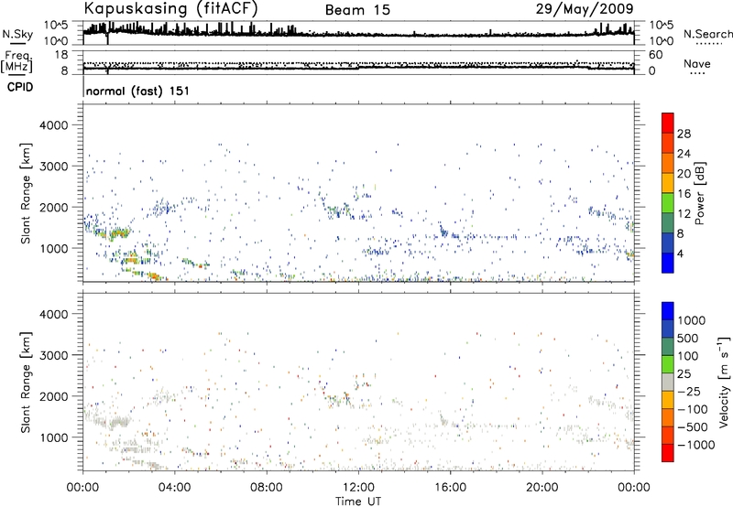Click the 'Freq. [MHz]' axis label

[x=17, y=62]
